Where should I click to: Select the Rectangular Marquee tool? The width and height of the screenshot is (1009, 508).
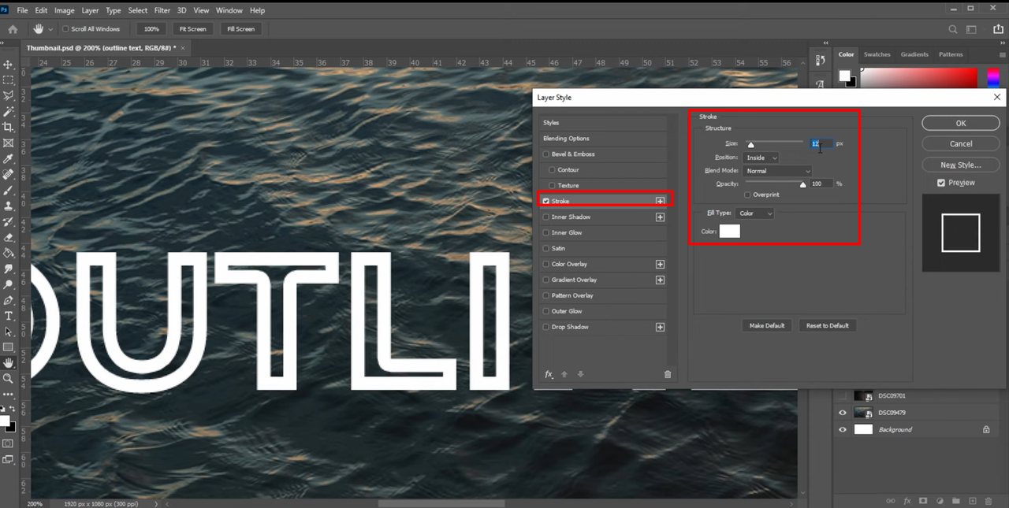coord(9,80)
